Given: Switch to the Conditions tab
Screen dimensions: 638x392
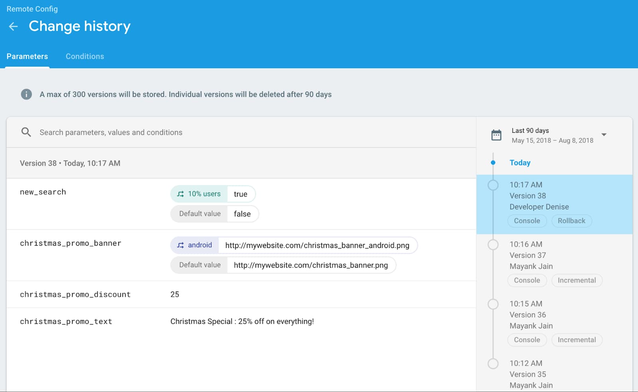Looking at the screenshot, I should [x=85, y=57].
